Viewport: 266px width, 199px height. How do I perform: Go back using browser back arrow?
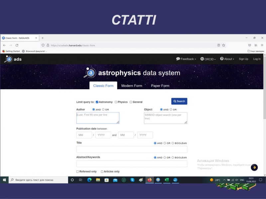coord(4,45)
